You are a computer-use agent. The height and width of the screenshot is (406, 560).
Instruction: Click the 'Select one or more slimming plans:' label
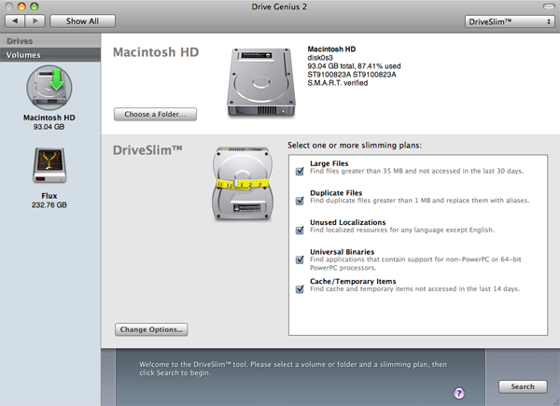[x=355, y=146]
